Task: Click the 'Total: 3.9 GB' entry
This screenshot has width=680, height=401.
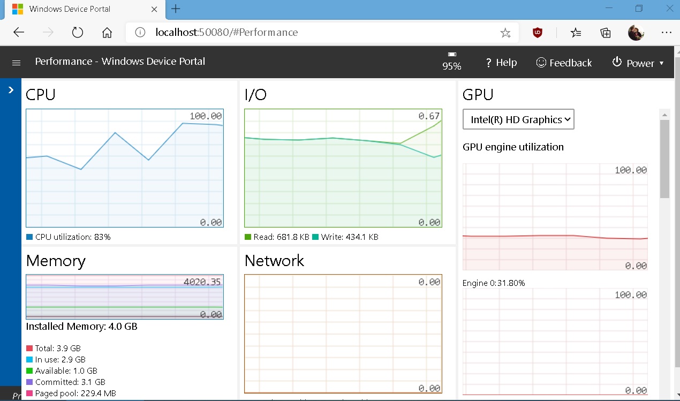Action: 58,349
